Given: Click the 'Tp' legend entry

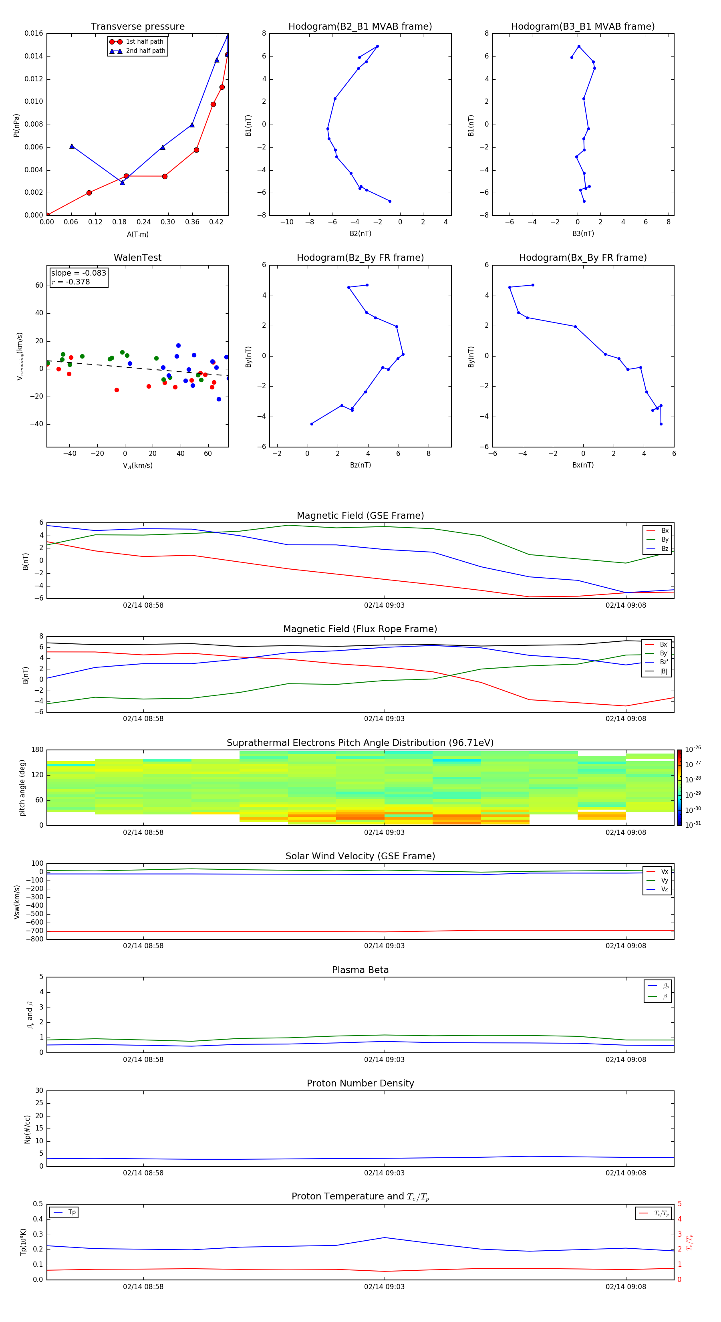Looking at the screenshot, I should point(64,1212).
